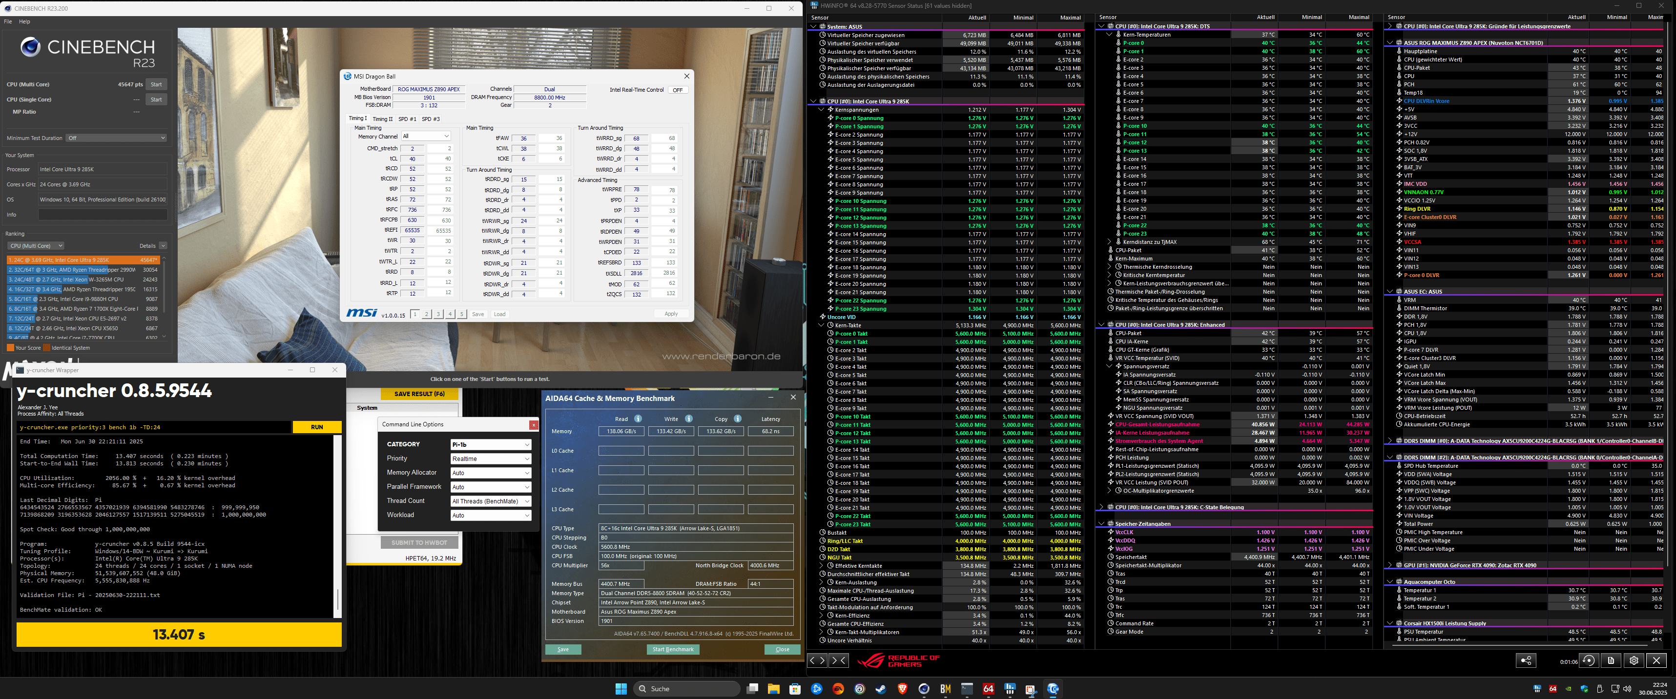1676x699 pixels.
Task: Switch to SPD #1 tab
Action: coord(407,119)
